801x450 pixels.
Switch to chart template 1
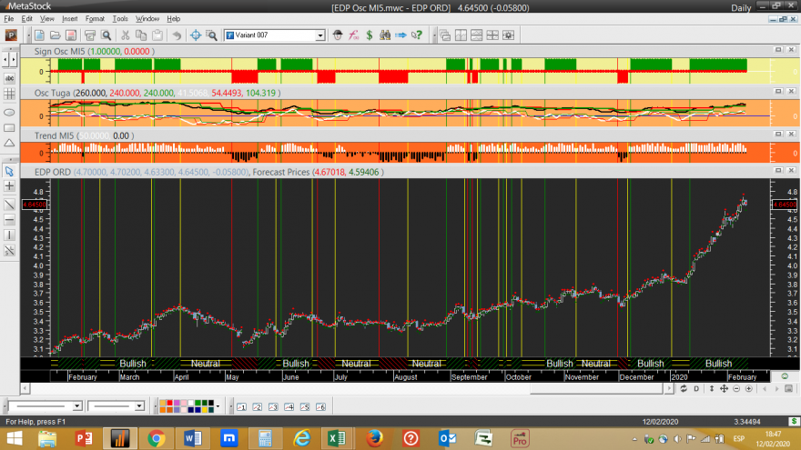[241, 406]
